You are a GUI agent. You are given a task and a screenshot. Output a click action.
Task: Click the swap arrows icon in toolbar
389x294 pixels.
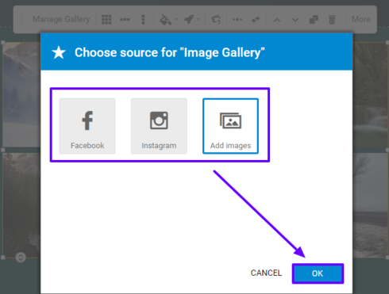[256, 20]
